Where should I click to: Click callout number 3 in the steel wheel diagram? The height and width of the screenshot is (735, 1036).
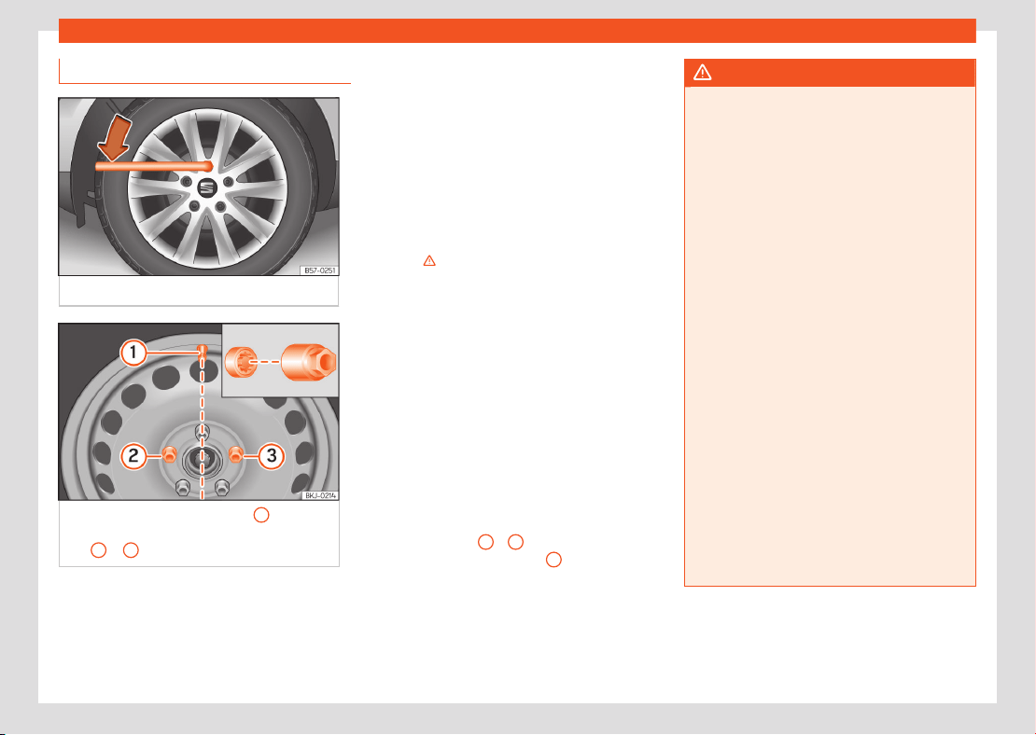coord(271,456)
